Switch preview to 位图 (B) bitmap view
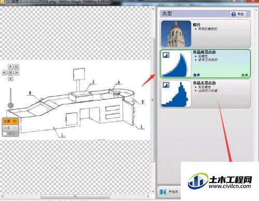 pos(10,121)
